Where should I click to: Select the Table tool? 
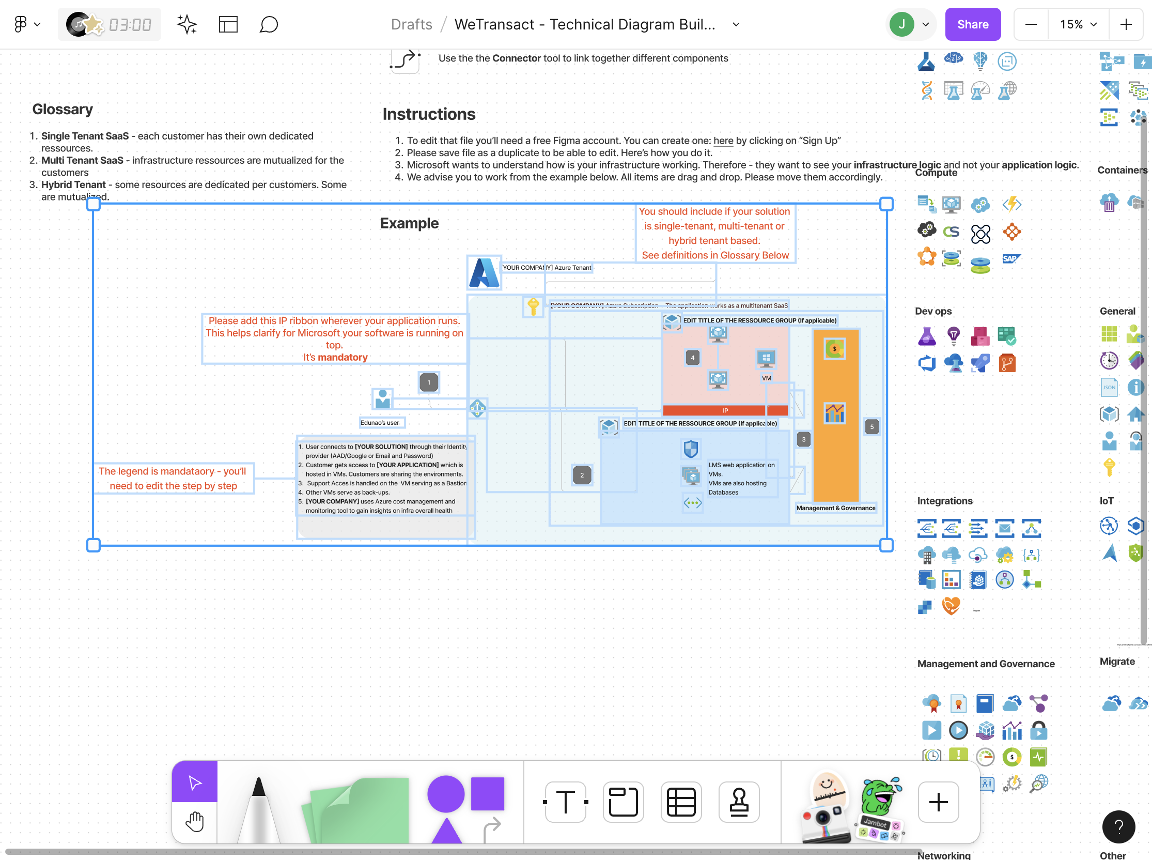point(681,802)
